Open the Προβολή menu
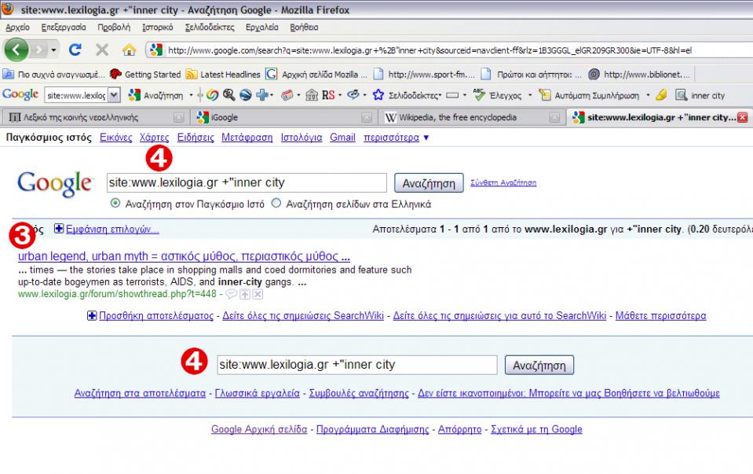Image resolution: width=753 pixels, height=474 pixels. point(114,28)
